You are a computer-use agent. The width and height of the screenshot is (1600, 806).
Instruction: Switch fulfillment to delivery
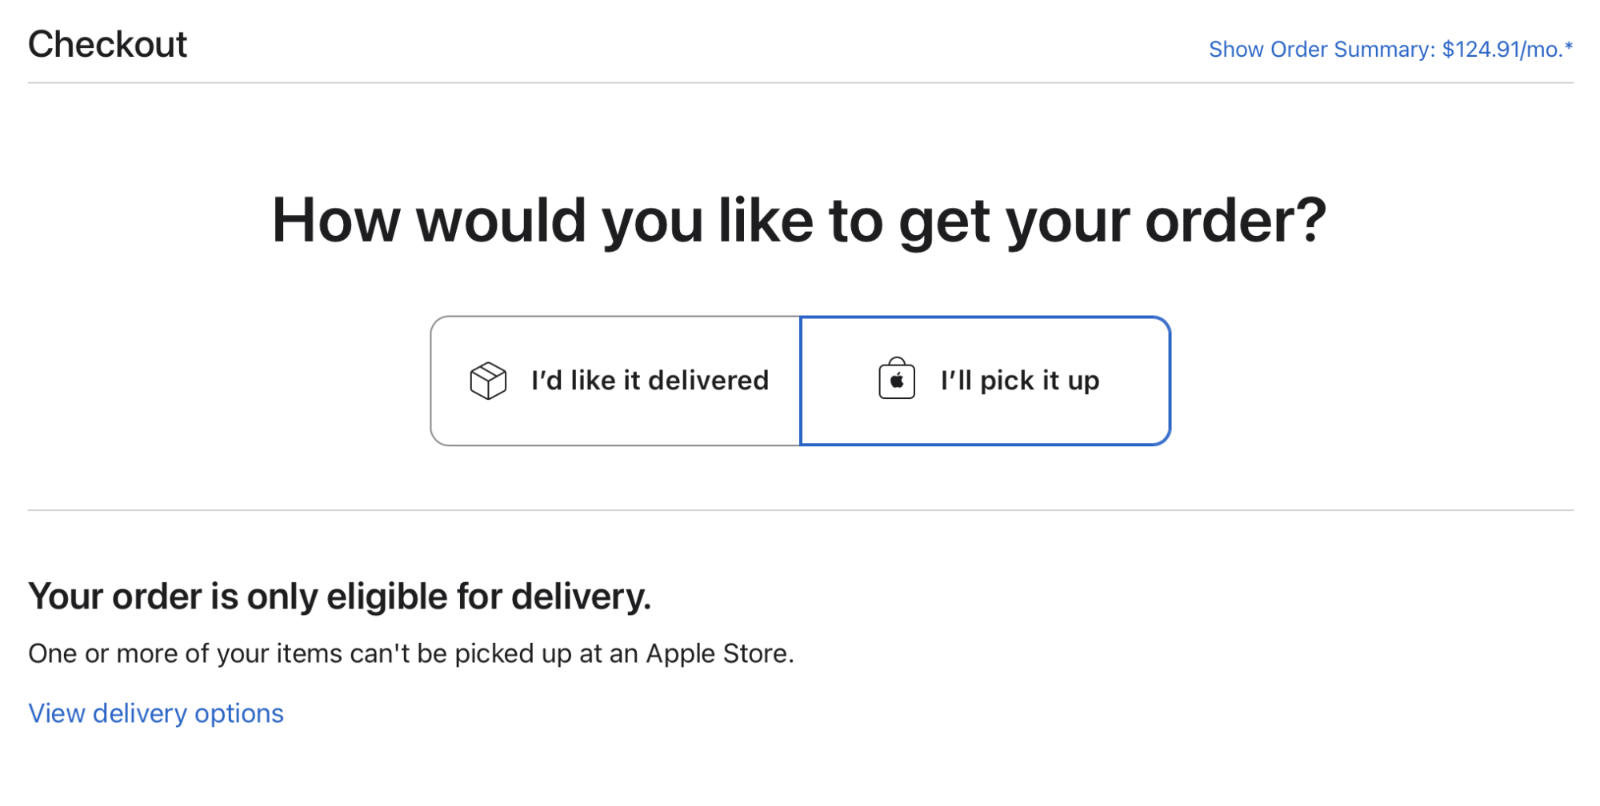coord(615,381)
